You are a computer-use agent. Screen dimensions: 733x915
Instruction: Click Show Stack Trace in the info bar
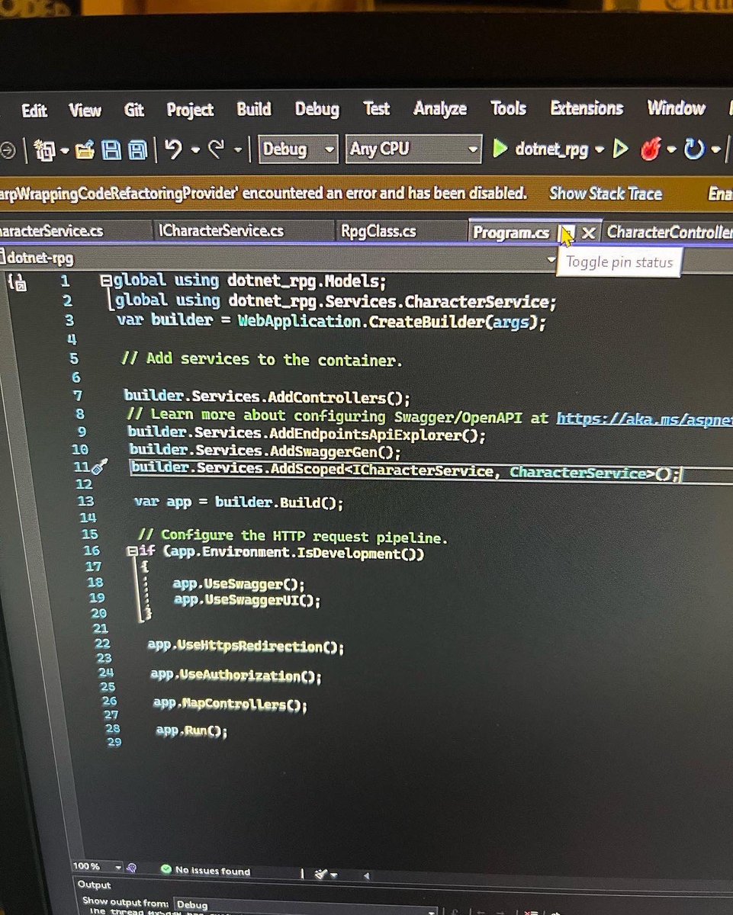(606, 194)
